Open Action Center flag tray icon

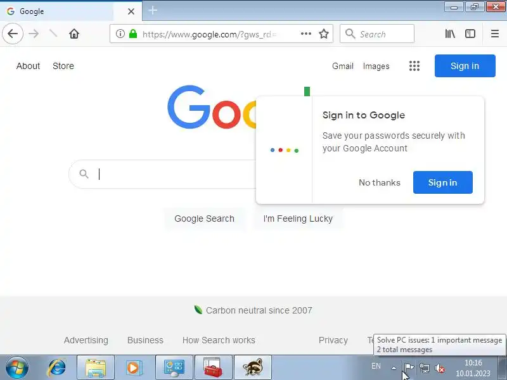point(409,368)
